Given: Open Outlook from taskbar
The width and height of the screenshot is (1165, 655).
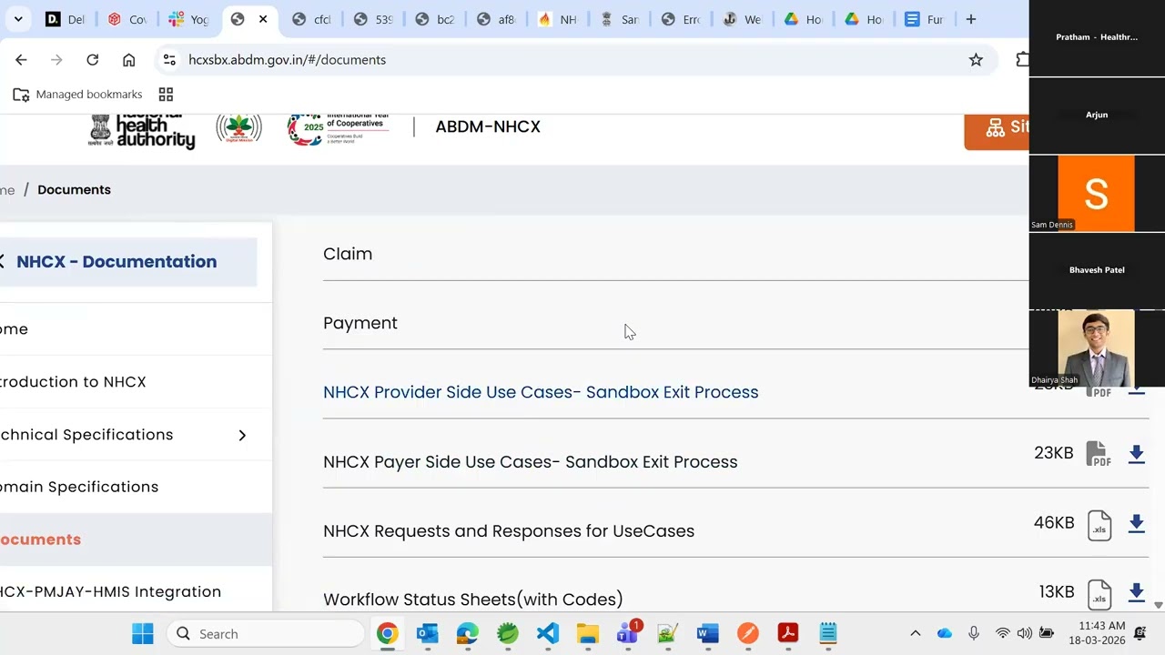Looking at the screenshot, I should pos(428,633).
